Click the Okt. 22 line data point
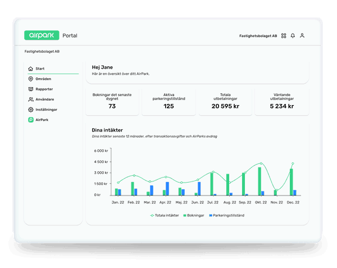Image resolution: width=337 pixels, height=268 pixels. [x=261, y=163]
